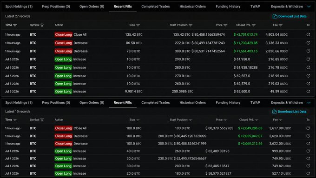Viewport: 316px width, 178px height.
Task: Open Tx link for the 749.95 USDC fee row
Action: coord(308,158)
